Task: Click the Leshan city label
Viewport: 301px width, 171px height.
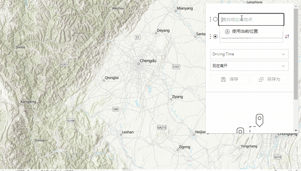Action: tap(128, 132)
